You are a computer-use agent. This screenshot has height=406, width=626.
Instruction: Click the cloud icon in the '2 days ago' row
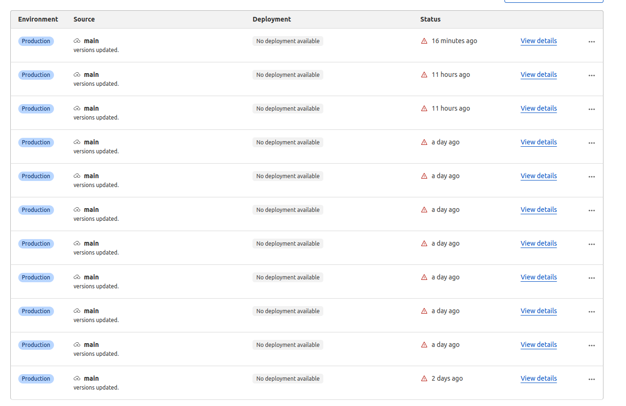pyautogui.click(x=77, y=379)
